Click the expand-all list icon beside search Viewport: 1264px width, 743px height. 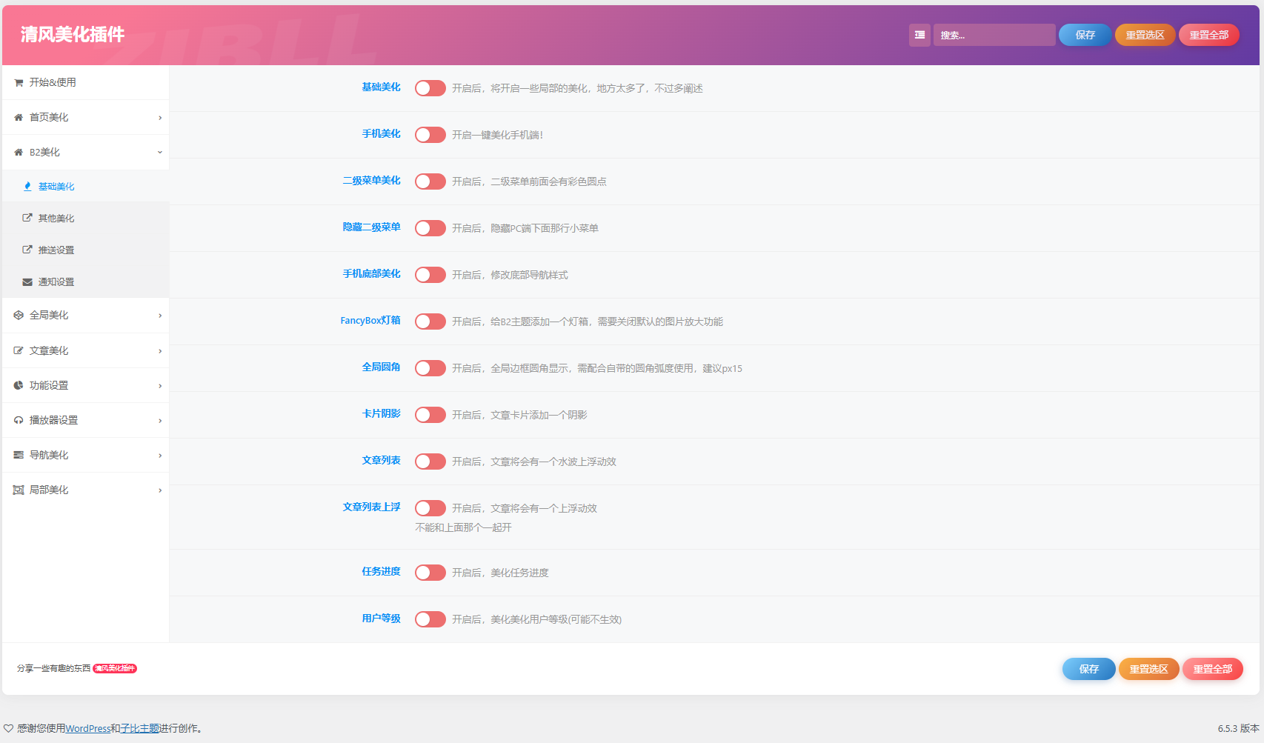pos(919,35)
